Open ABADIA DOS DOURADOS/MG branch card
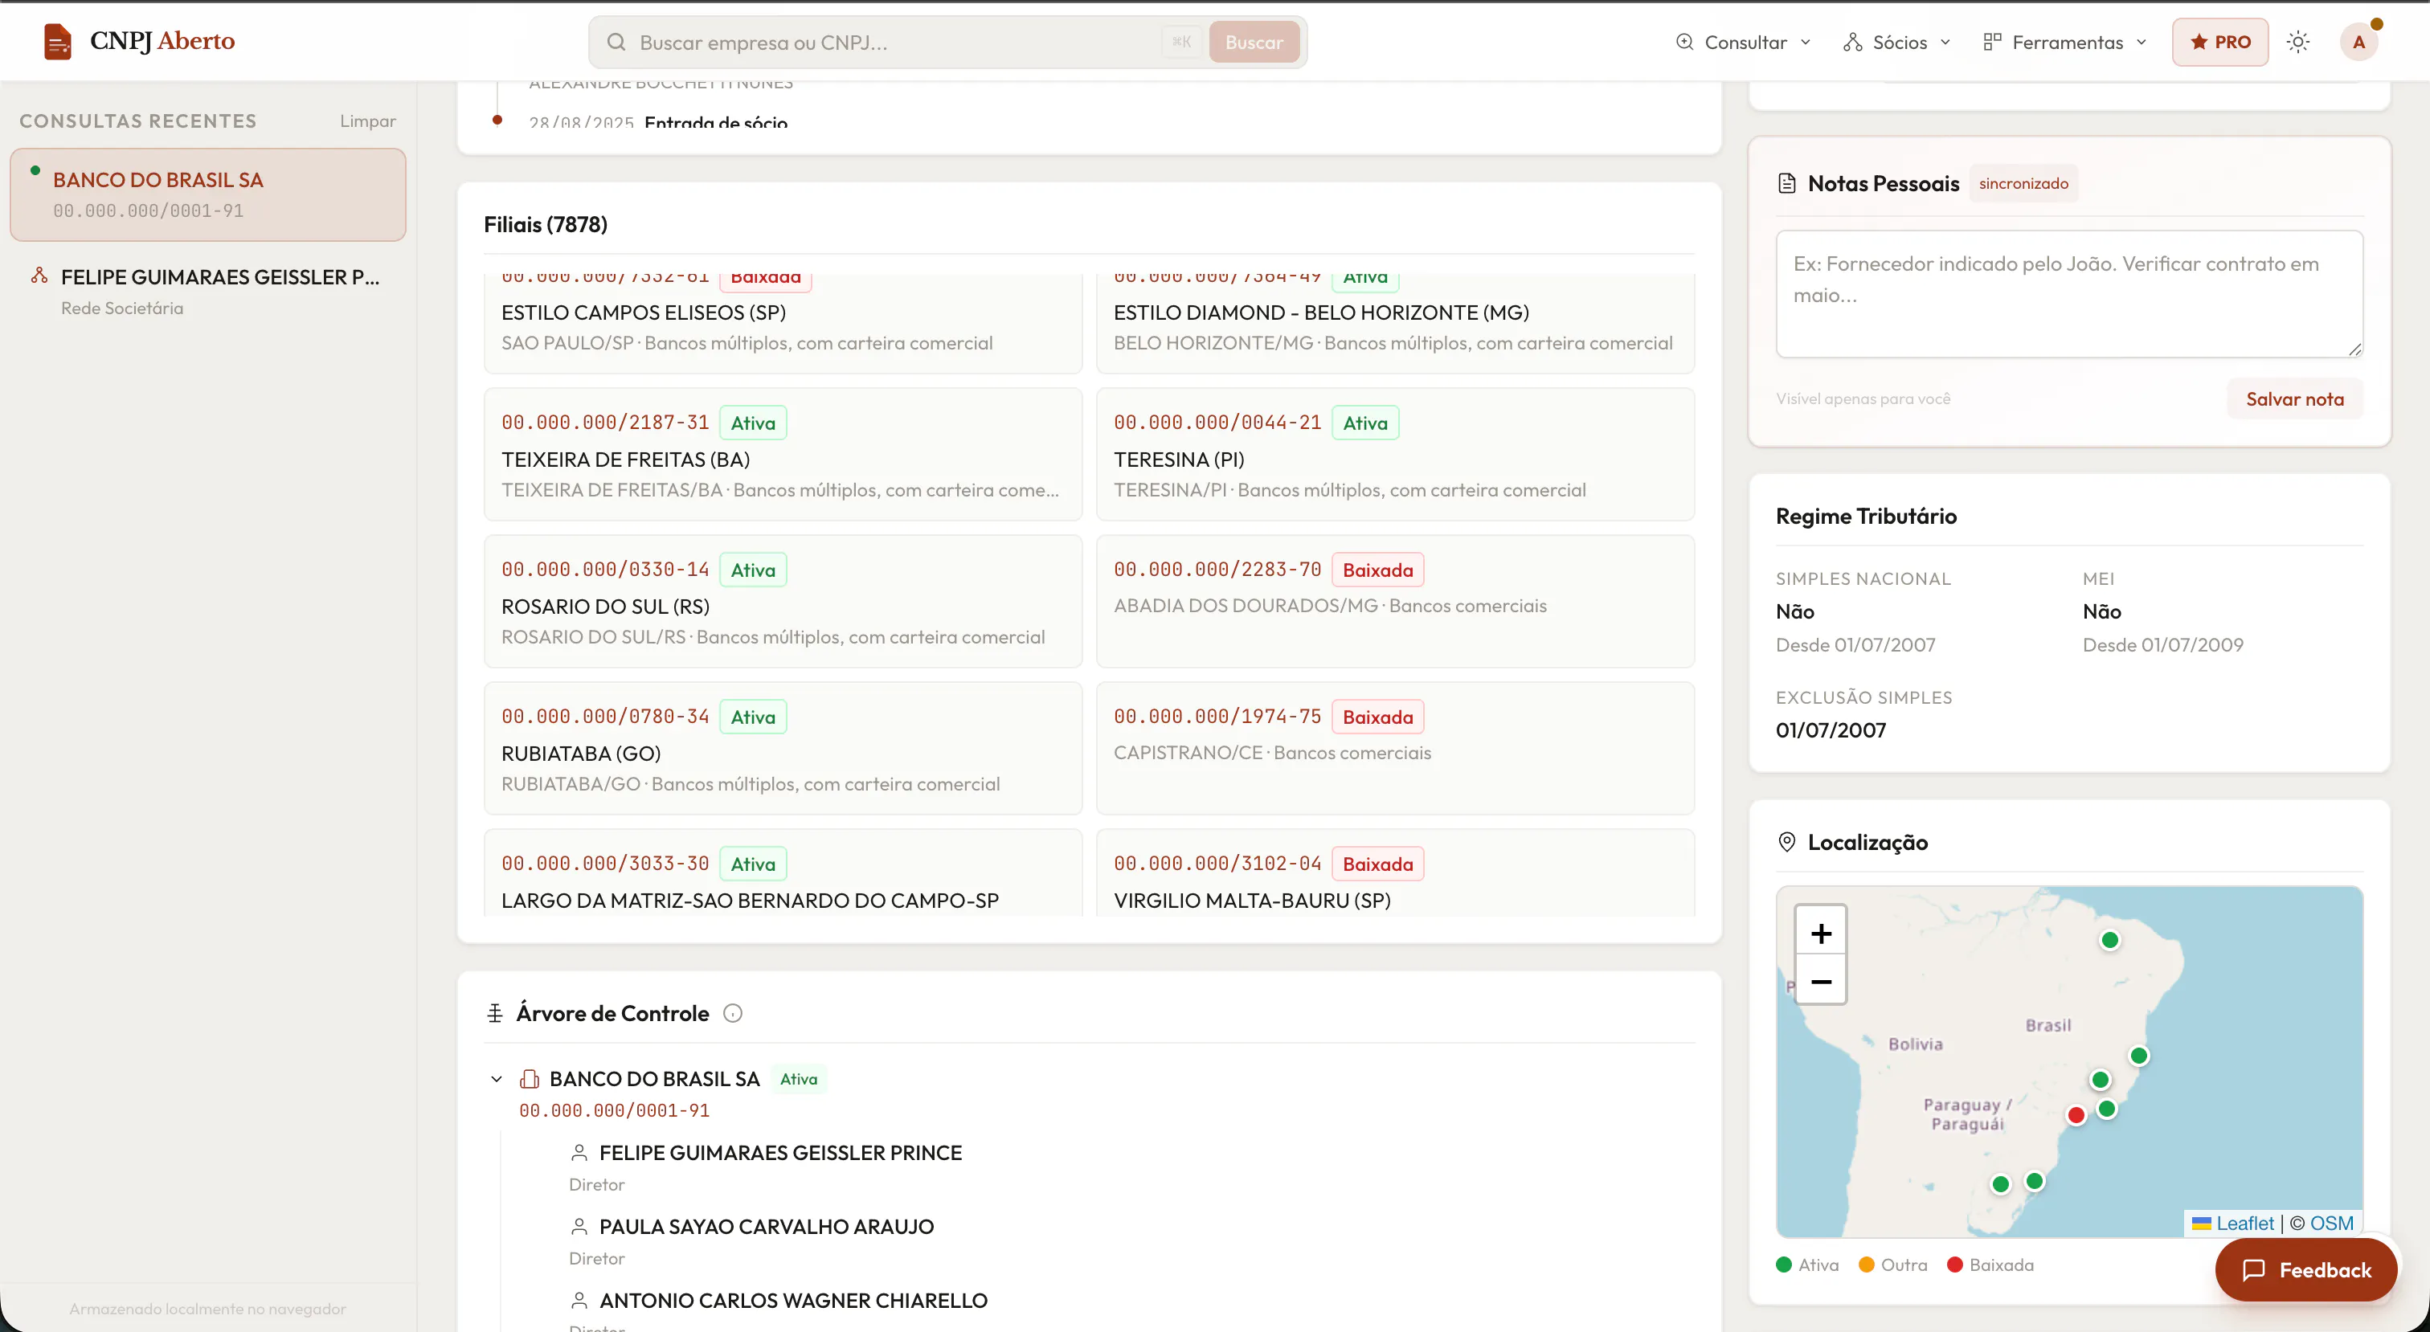This screenshot has width=2430, height=1332. [1395, 602]
